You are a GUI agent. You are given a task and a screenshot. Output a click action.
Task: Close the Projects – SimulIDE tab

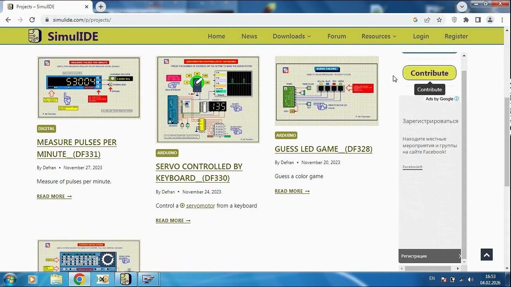coord(87,7)
